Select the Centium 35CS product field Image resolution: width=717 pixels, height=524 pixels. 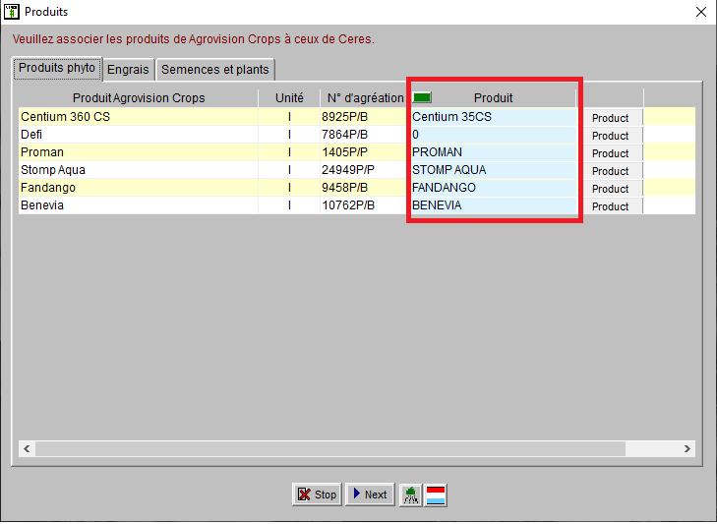pyautogui.click(x=493, y=117)
